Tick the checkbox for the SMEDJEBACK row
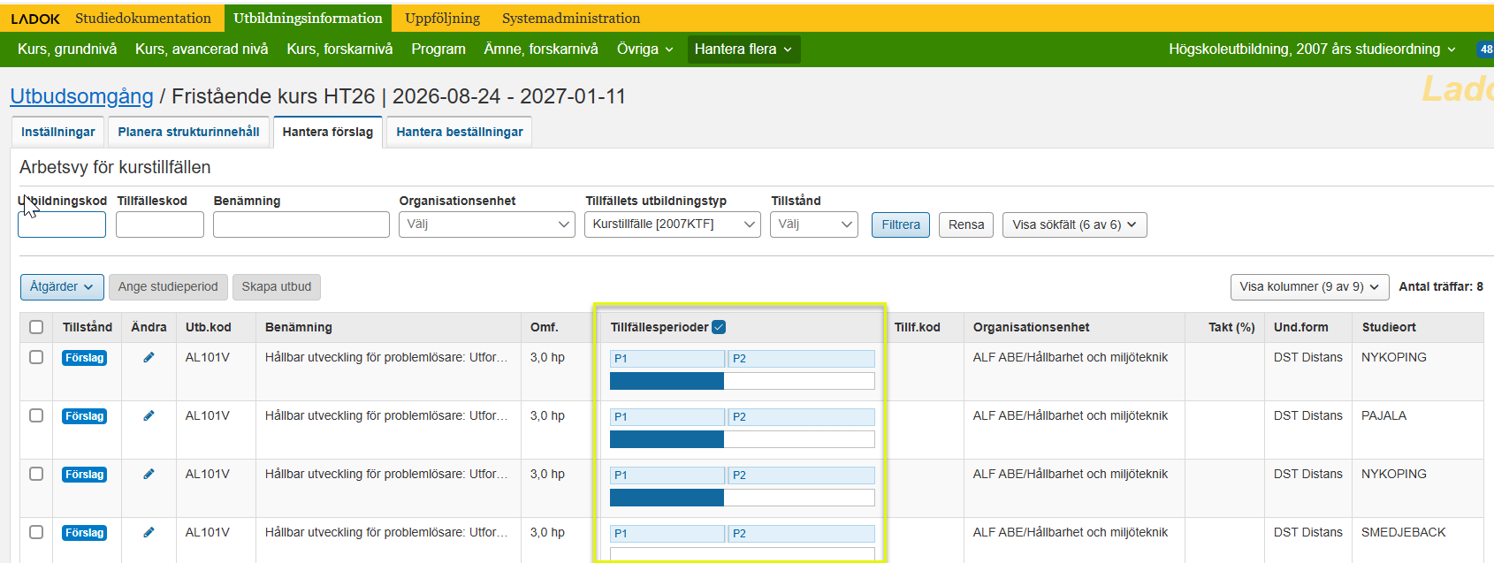The width and height of the screenshot is (1494, 563). [x=36, y=532]
